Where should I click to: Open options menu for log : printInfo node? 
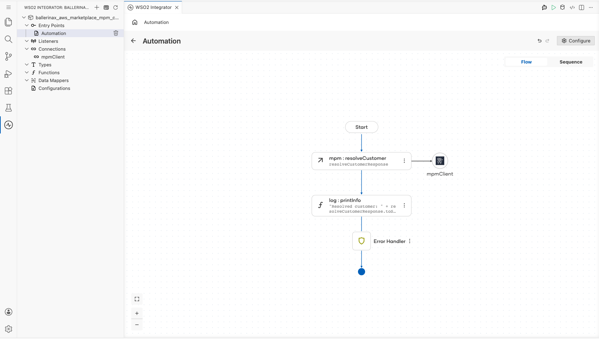click(404, 206)
